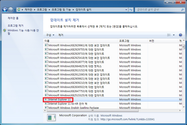This screenshot has width=187, height=125.
Task: Sort by 버전 column header
Action: [163, 41]
